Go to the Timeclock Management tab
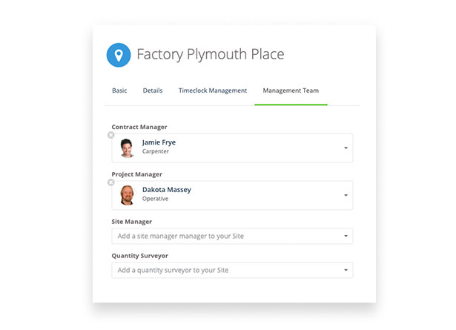This screenshot has height=330, width=456. (x=213, y=90)
